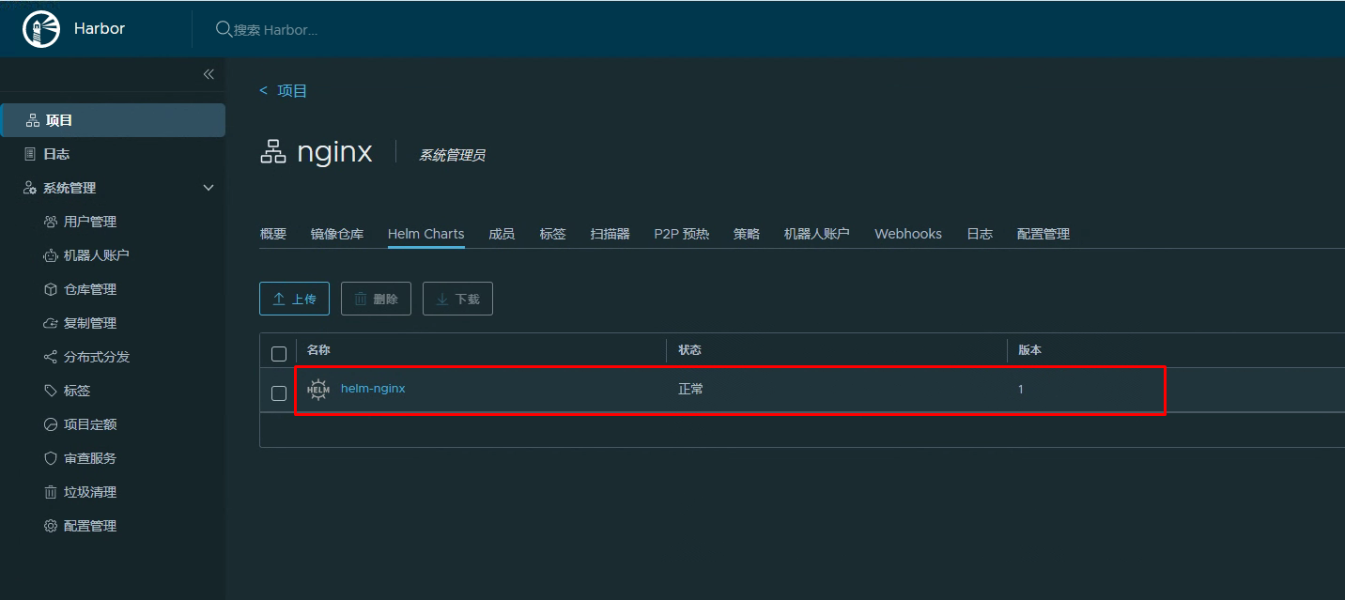Click the 系统管理员 role label

(x=452, y=155)
